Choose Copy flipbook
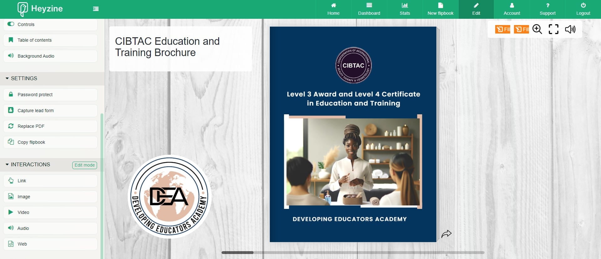This screenshot has height=259, width=601. pyautogui.click(x=50, y=142)
